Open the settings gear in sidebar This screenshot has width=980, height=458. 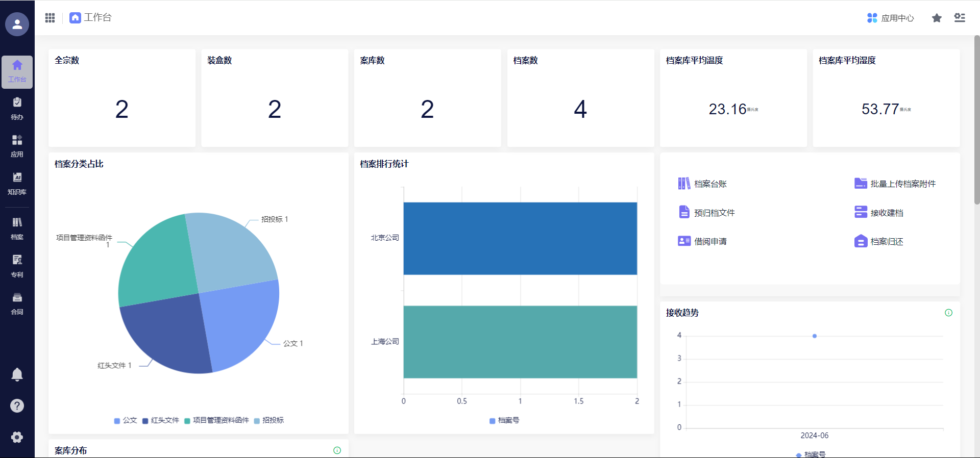click(17, 437)
